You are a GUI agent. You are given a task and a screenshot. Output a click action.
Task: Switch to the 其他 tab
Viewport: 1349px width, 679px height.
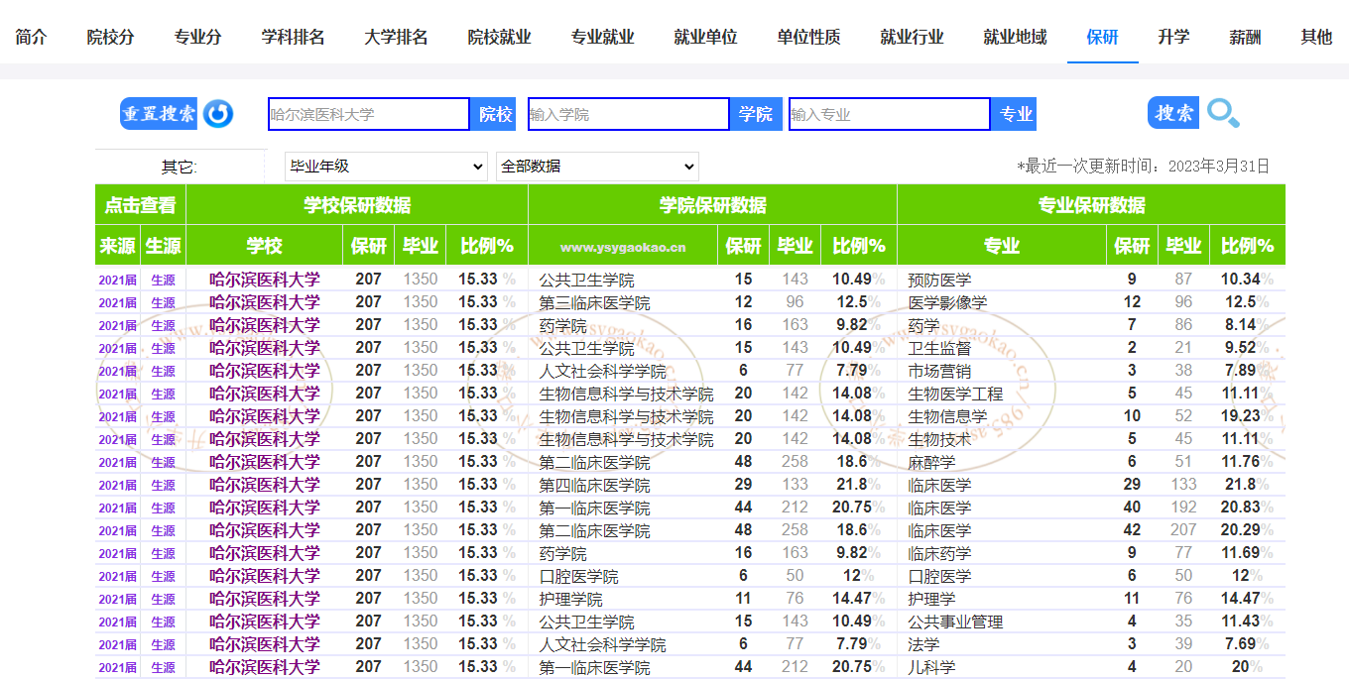1317,37
